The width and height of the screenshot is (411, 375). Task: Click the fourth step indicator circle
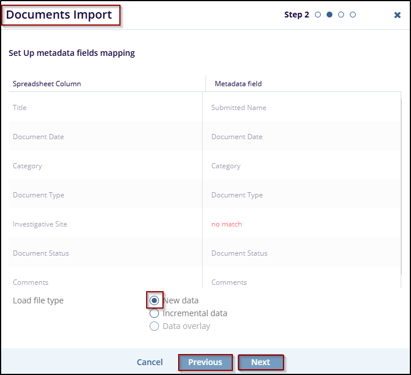353,15
